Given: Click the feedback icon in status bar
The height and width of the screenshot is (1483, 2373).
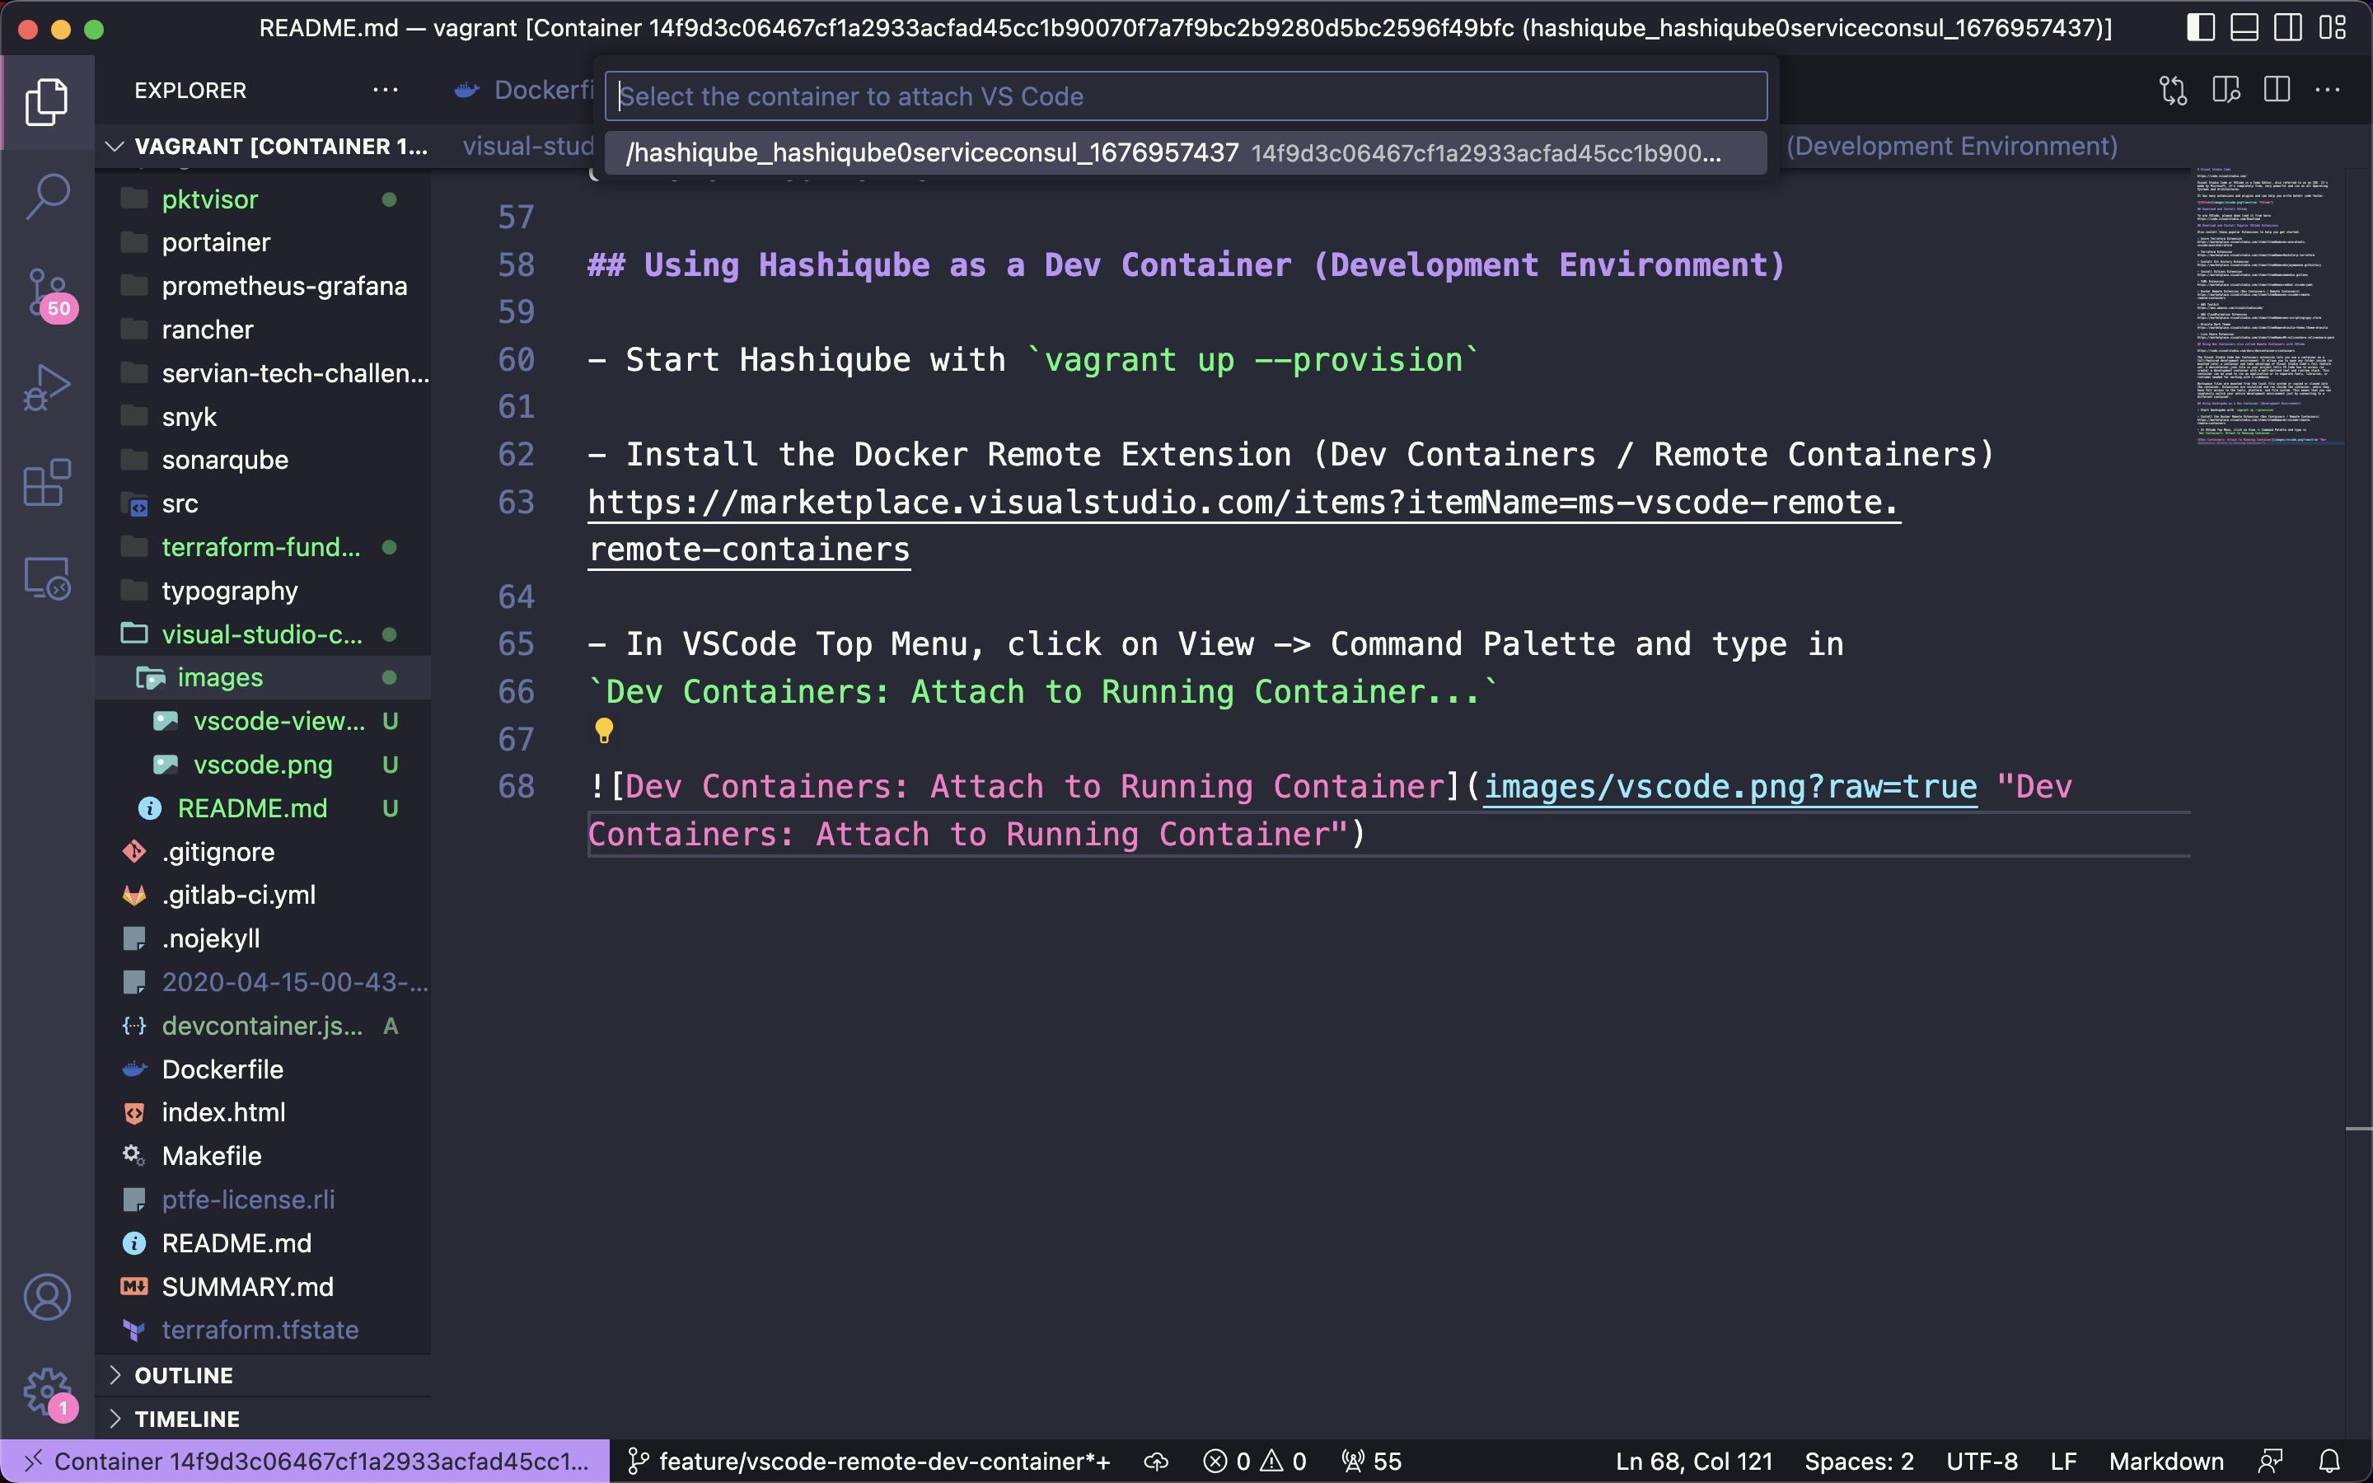Looking at the screenshot, I should pos(2271,1462).
